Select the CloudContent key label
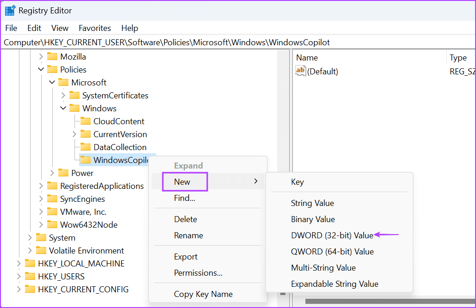This screenshot has width=476, height=308. (x=119, y=121)
